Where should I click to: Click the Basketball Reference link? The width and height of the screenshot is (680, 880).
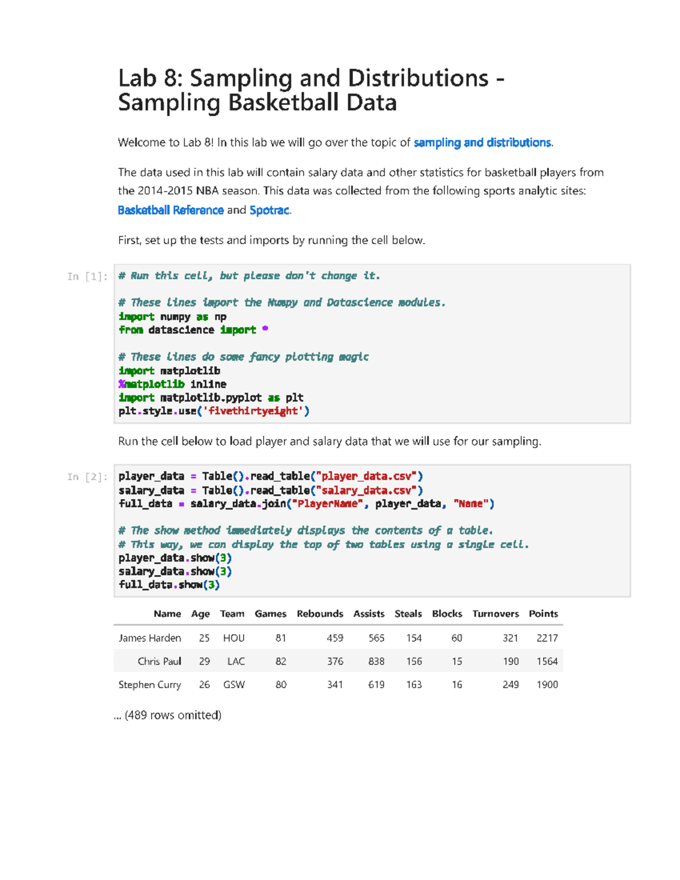point(171,210)
